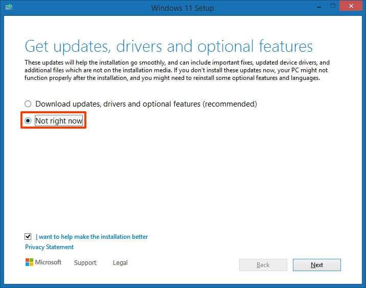This screenshot has height=288, width=366.
Task: Open the Legal link
Action: (120, 262)
